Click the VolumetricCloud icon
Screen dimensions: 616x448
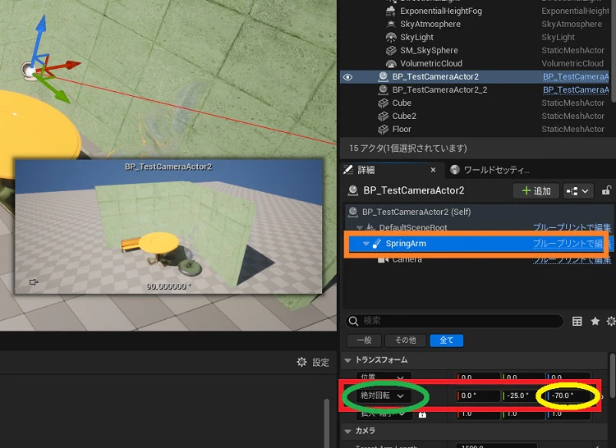(391, 63)
